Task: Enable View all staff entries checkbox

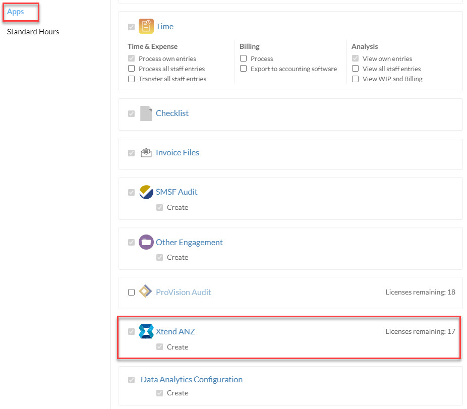Action: click(356, 69)
